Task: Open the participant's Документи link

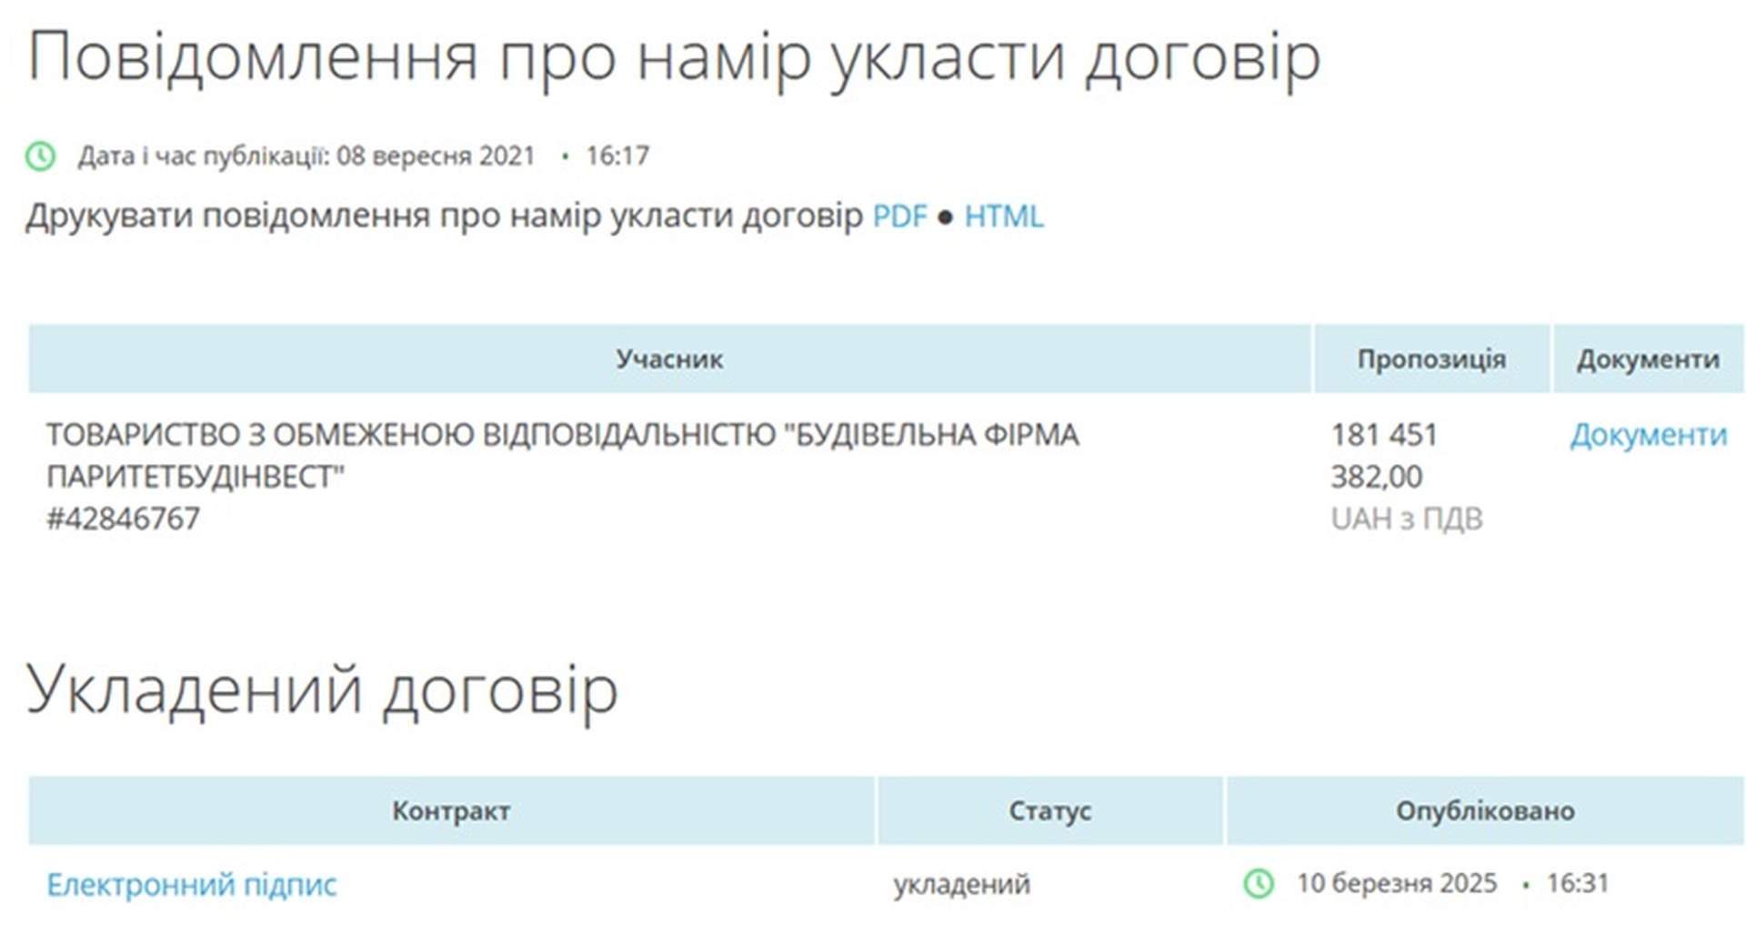Action: [x=1647, y=435]
